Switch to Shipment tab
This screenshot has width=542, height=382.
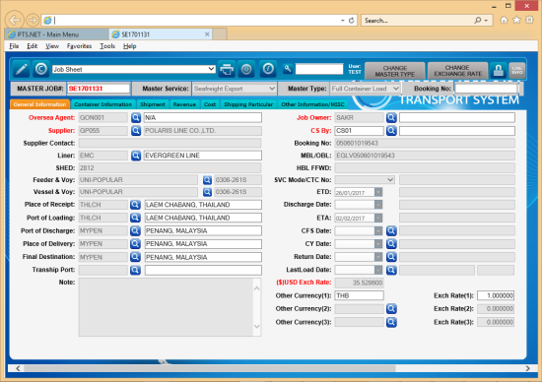(153, 104)
